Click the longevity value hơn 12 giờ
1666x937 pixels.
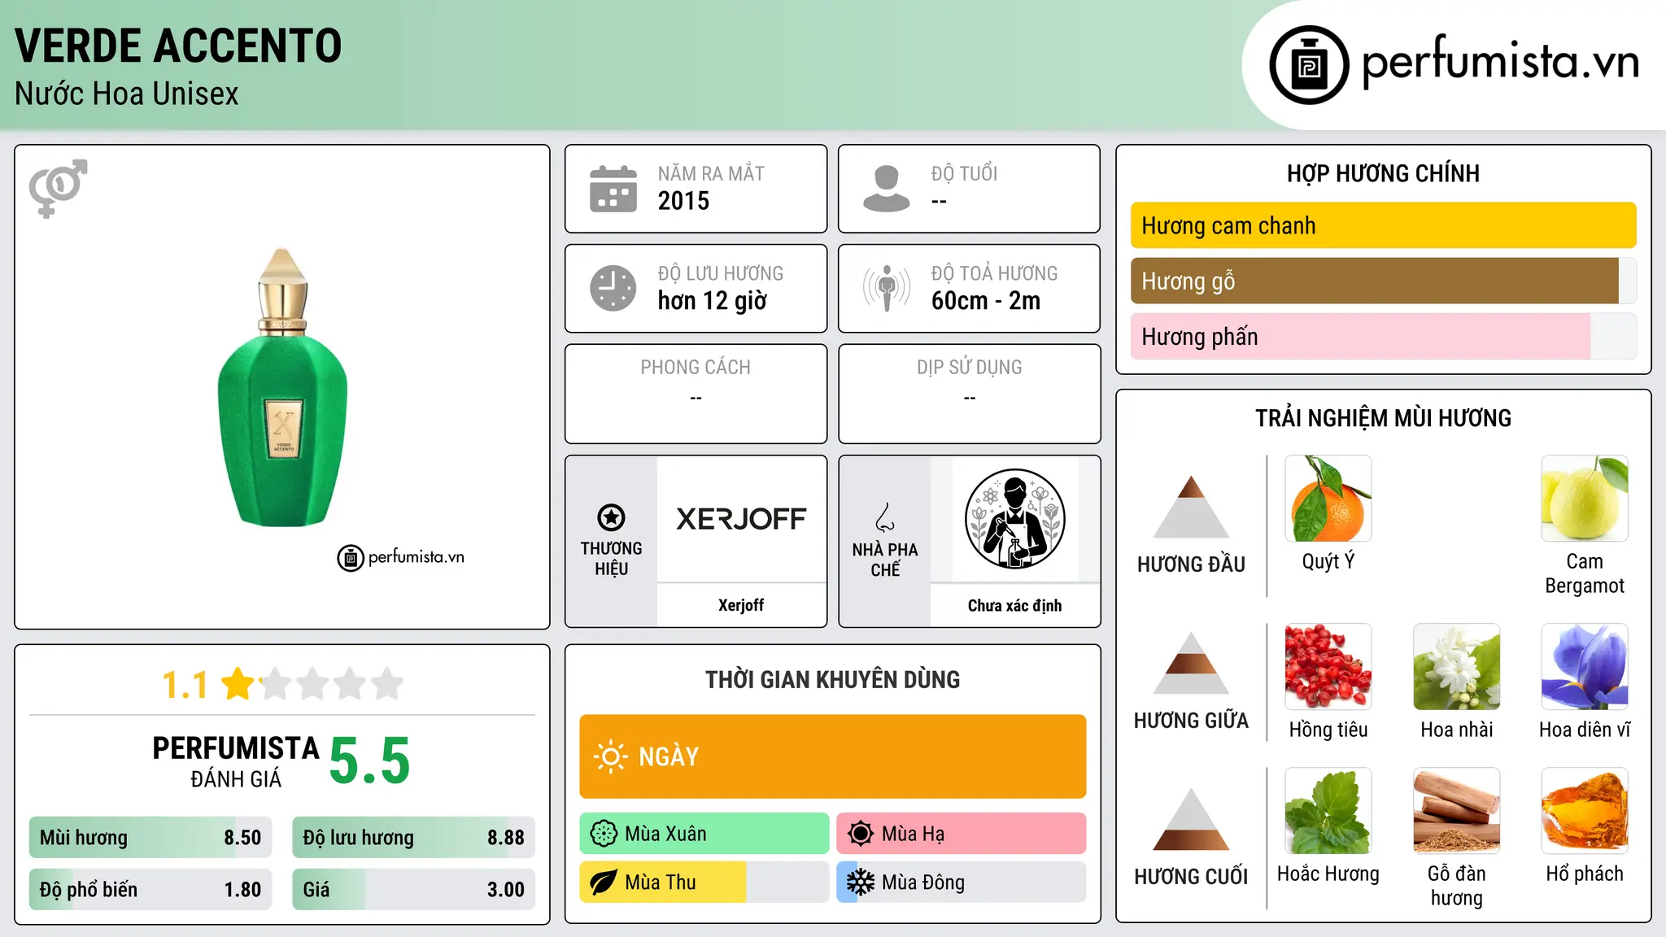tap(712, 301)
